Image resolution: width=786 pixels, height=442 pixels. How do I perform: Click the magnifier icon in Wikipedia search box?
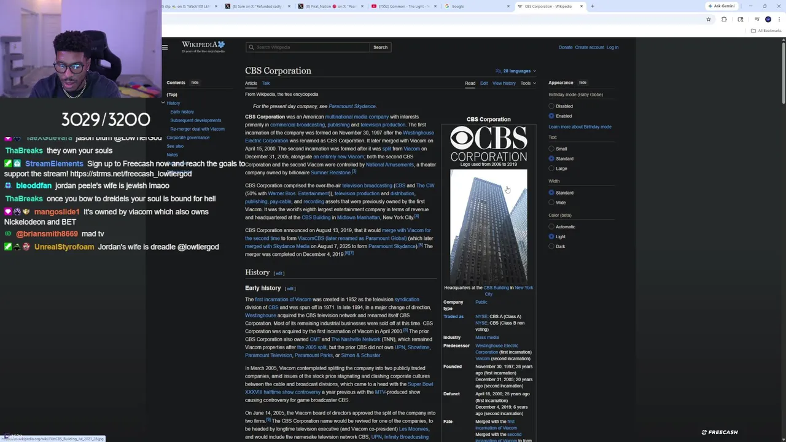point(251,47)
